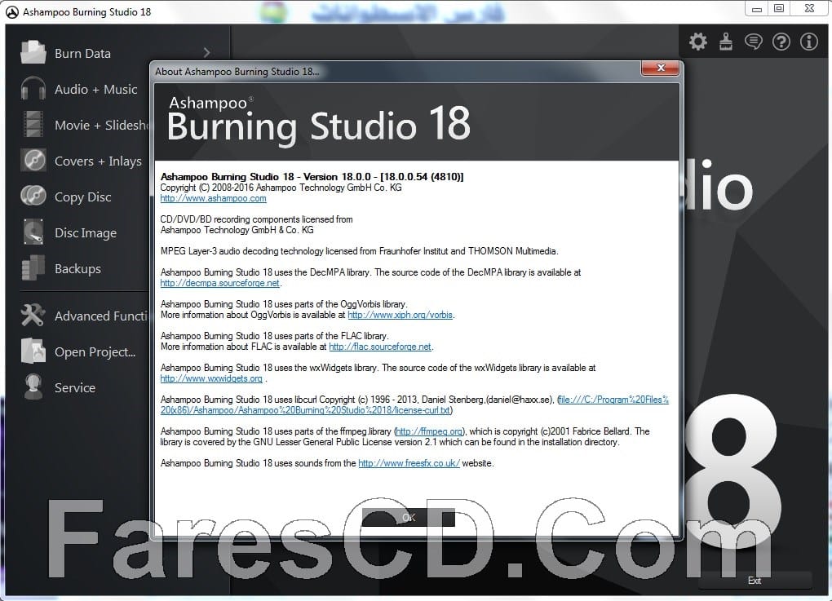Select Covers + Inlays menu entry
Viewport: 832px width, 601px height.
98,161
